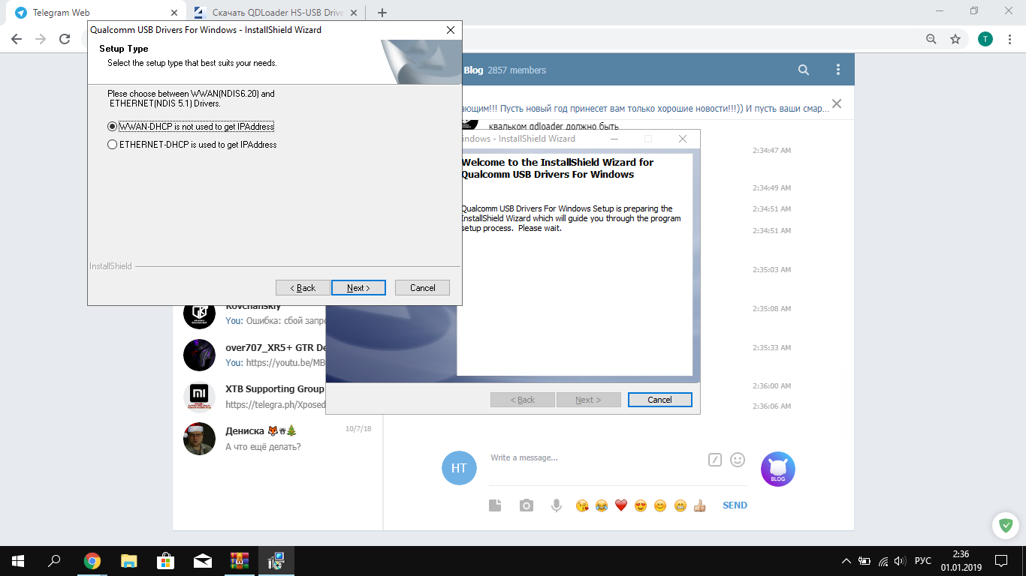Image resolution: width=1026 pixels, height=576 pixels.
Task: Open emoji picker smiley icon
Action: pyautogui.click(x=738, y=460)
